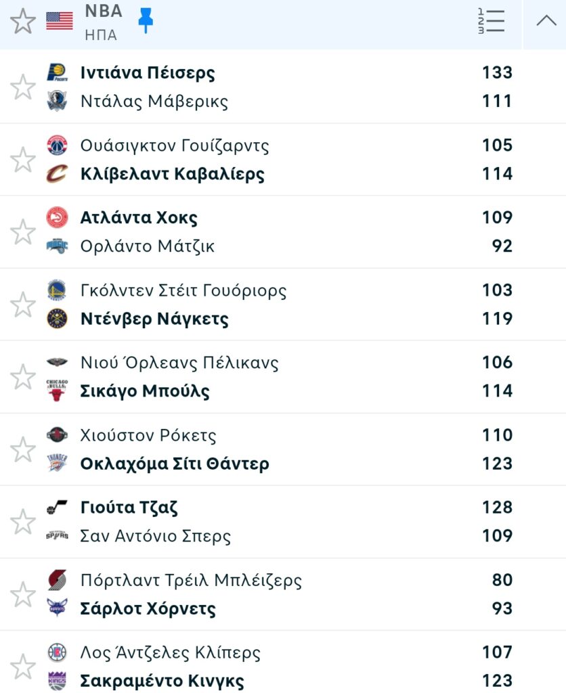Click the Chicago Bulls team logo
The width and height of the screenshot is (566, 693).
[57, 391]
